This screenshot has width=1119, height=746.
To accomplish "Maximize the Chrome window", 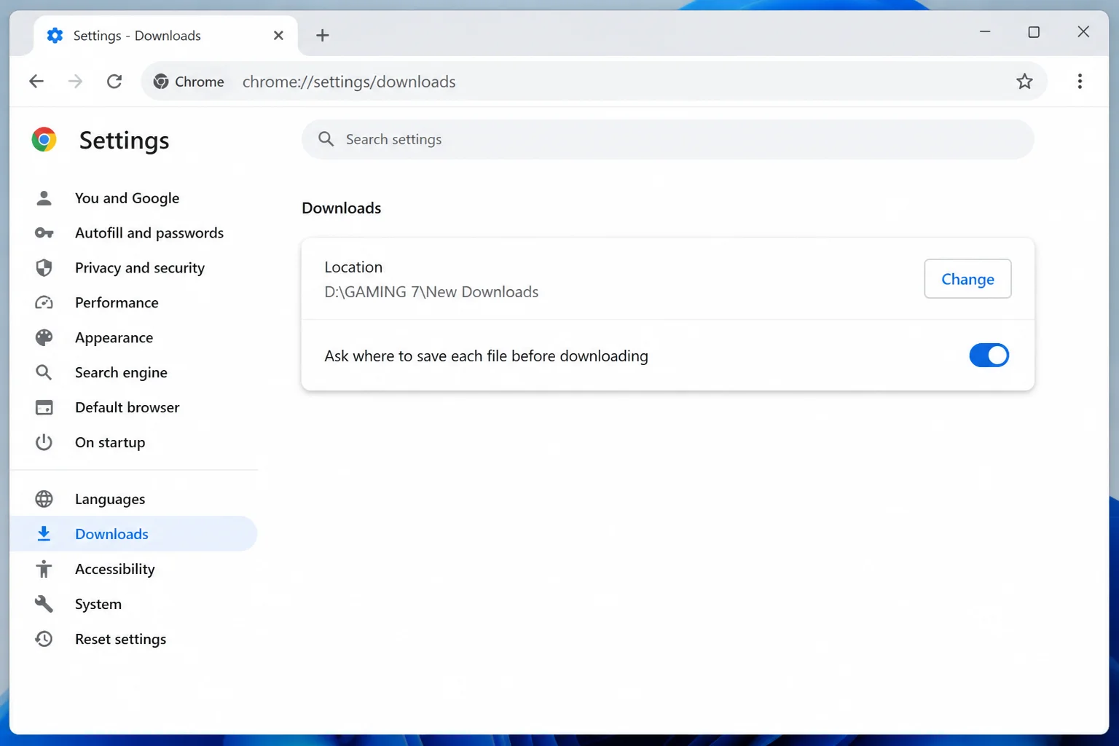I will pyautogui.click(x=1034, y=32).
